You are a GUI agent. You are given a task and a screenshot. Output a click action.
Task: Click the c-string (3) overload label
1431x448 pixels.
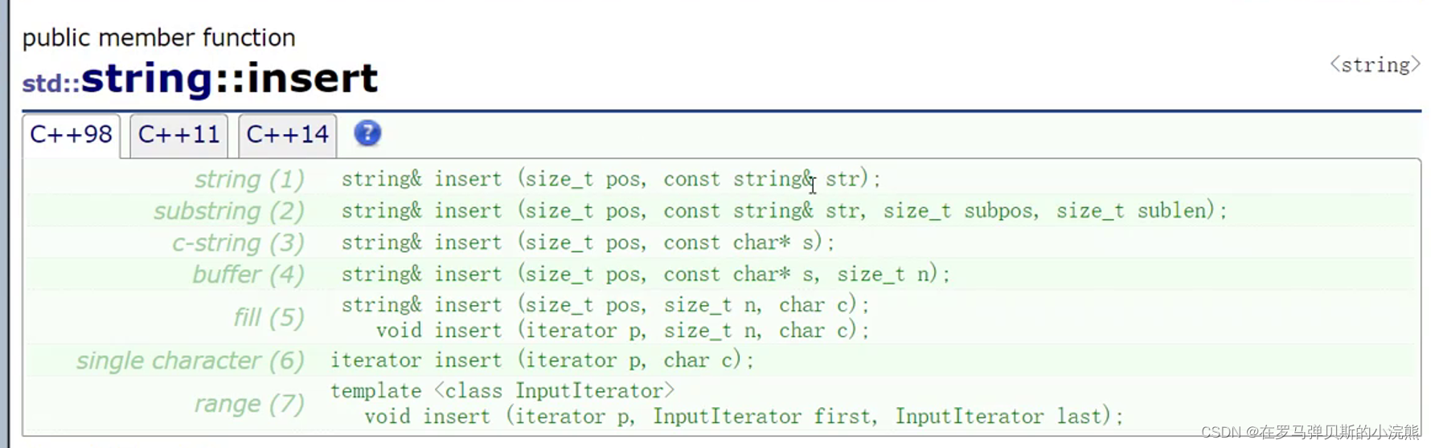[x=238, y=242]
